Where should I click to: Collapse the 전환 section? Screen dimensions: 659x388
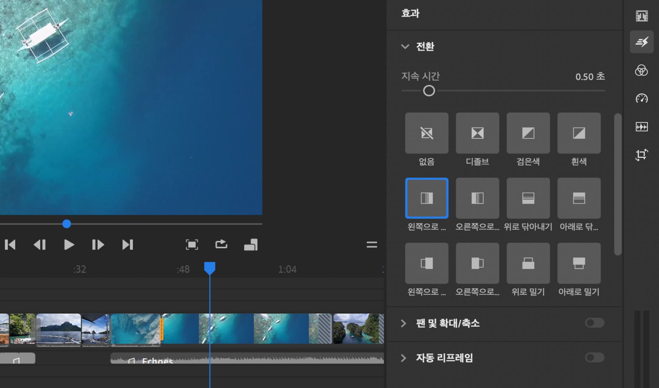click(405, 47)
